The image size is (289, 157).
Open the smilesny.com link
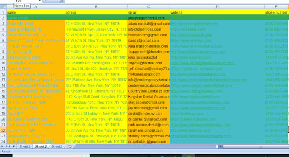pyautogui.click(x=187, y=114)
